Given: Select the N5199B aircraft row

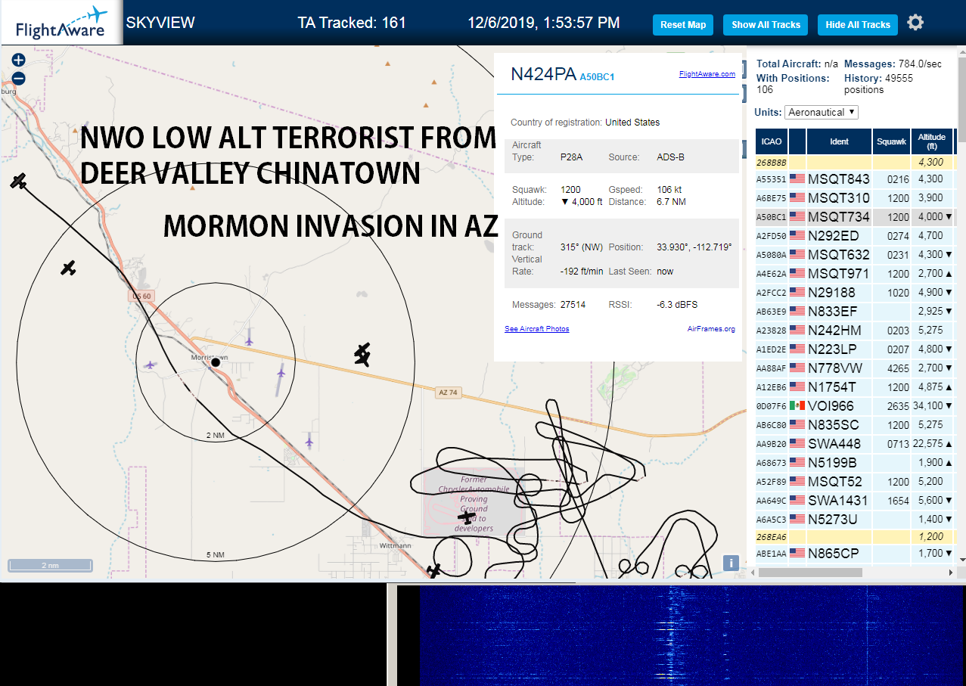Looking at the screenshot, I should click(855, 463).
